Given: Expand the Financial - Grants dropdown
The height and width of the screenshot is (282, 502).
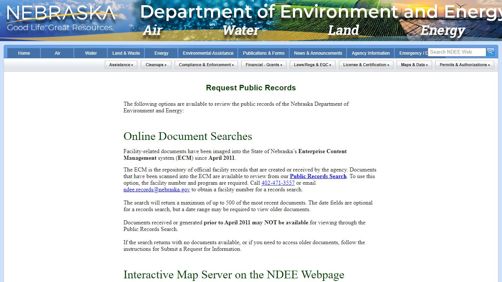Looking at the screenshot, I should [264, 65].
